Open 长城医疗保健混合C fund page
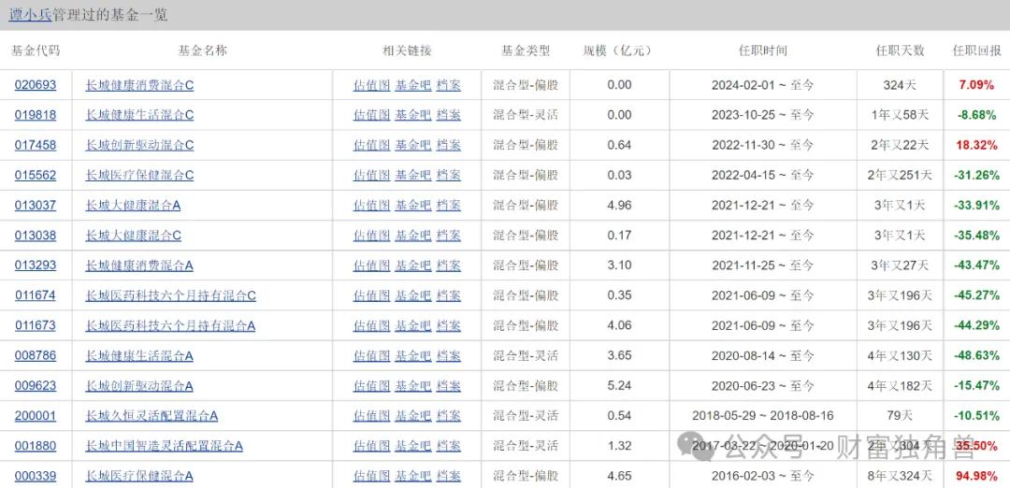 pos(139,175)
